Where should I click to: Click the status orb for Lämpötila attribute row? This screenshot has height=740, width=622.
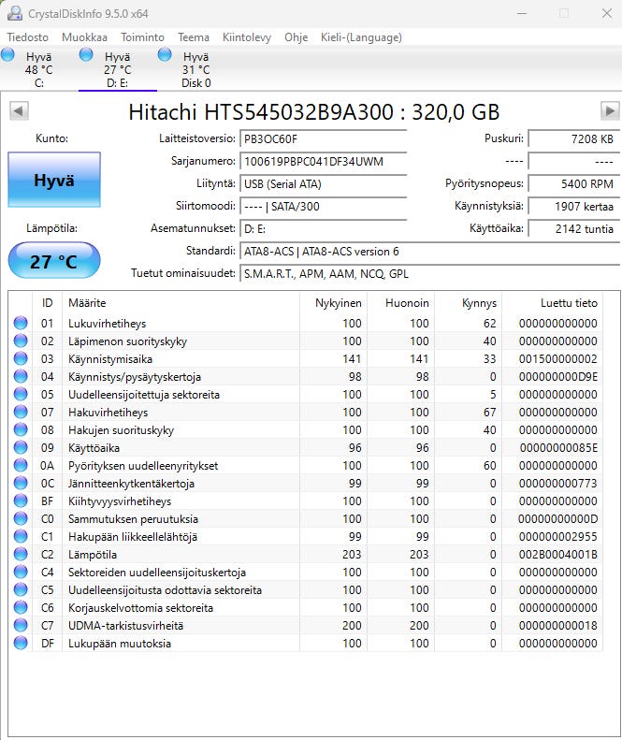point(21,555)
